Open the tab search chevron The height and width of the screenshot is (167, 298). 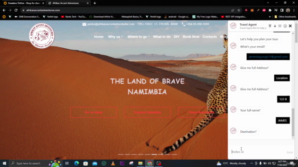(268, 3)
